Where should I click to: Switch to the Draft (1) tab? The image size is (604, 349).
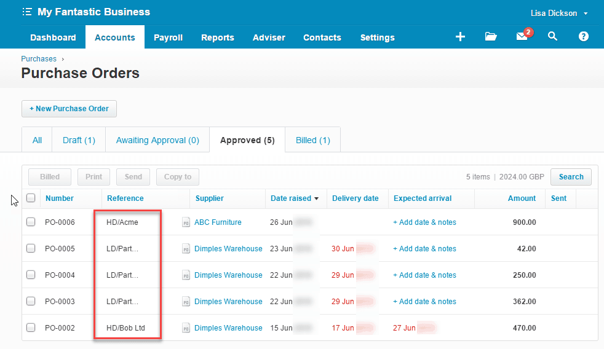[x=79, y=140]
